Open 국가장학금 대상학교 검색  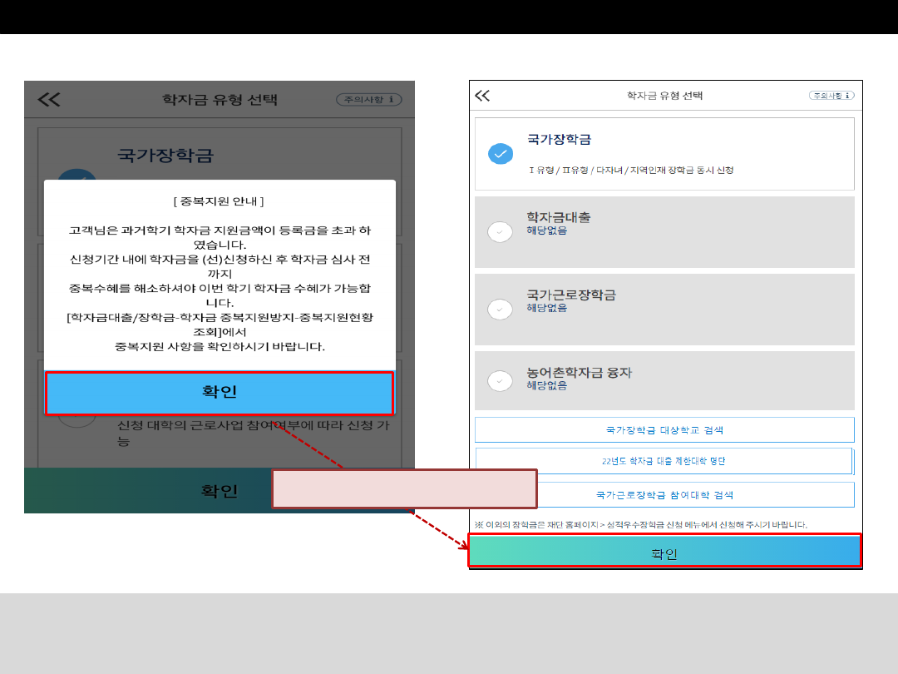664,430
